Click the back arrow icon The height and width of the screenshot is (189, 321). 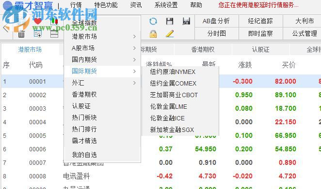click(6, 28)
